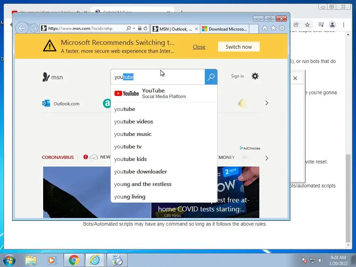Select the 'youtube videos' suggestion
This screenshot has height=267, width=356.
coord(164,122)
